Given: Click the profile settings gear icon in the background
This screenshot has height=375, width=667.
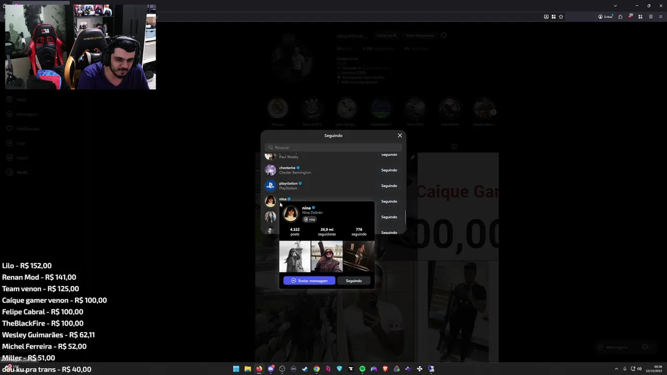Looking at the screenshot, I should pyautogui.click(x=443, y=35).
